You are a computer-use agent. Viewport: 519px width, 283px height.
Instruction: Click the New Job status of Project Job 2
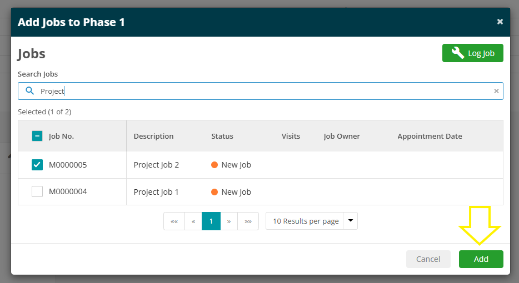click(x=231, y=165)
